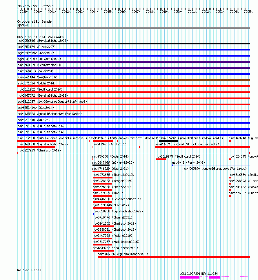The height and width of the screenshot is (280, 258).
Task: Click dgv1323n140 (Fan2017) label
Action: [111, 205]
